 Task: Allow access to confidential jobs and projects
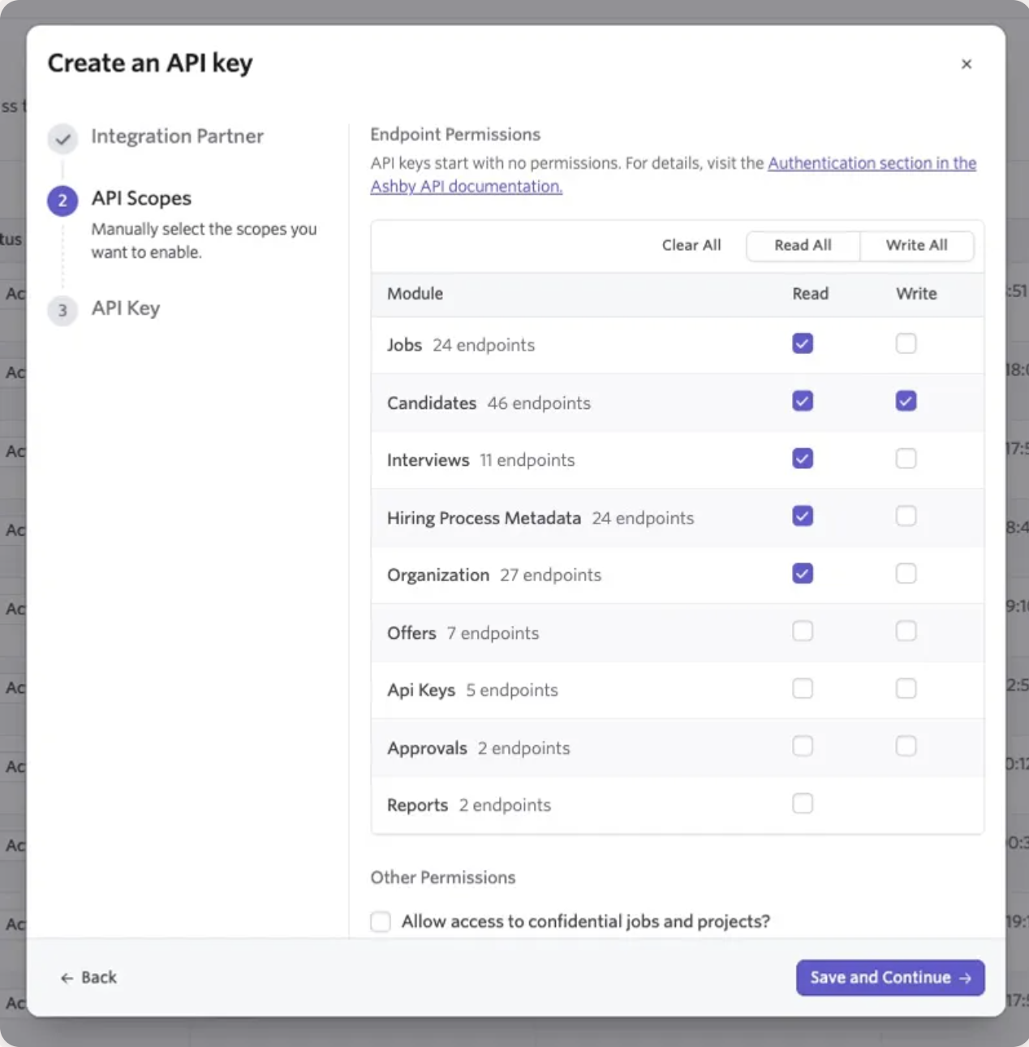click(x=381, y=922)
